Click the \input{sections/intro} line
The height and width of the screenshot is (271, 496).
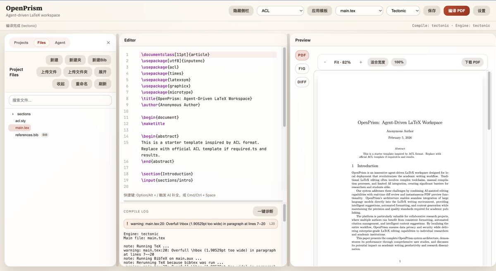167,180
